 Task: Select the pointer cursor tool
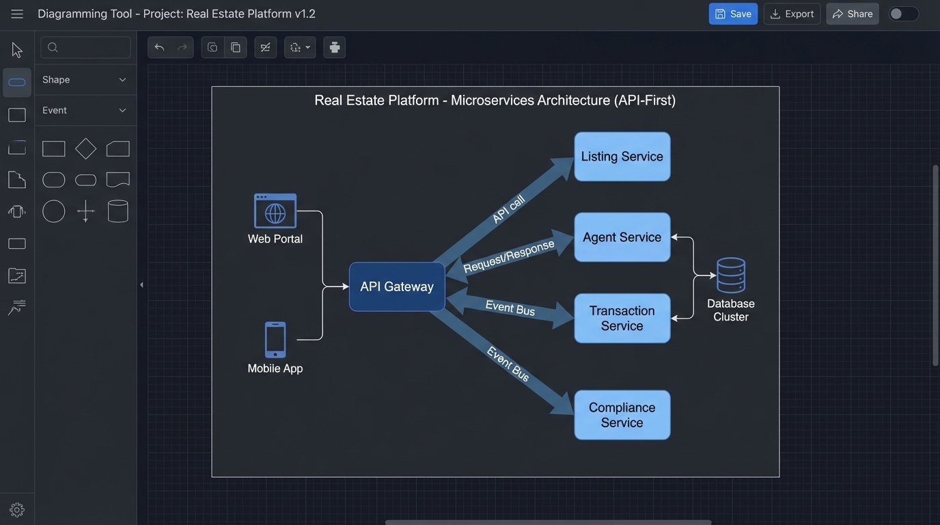click(17, 51)
